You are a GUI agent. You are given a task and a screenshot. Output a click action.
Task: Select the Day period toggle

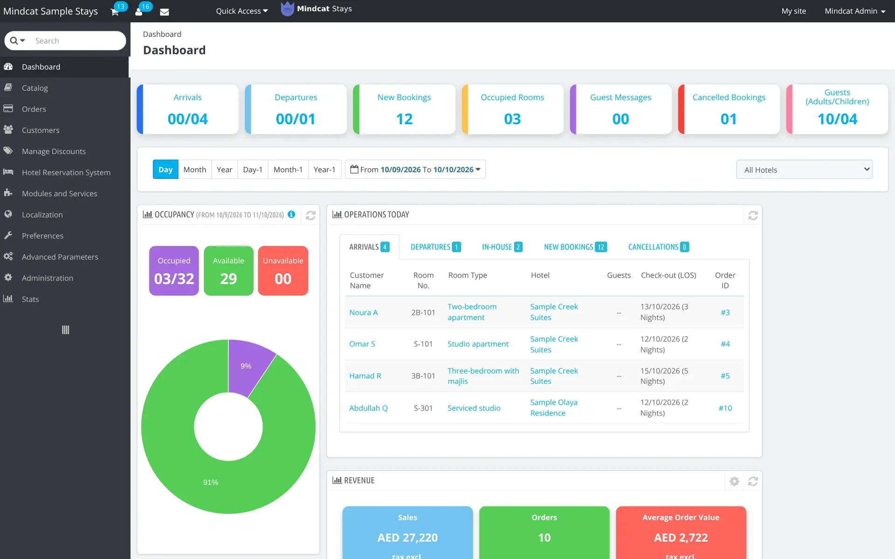(x=165, y=170)
